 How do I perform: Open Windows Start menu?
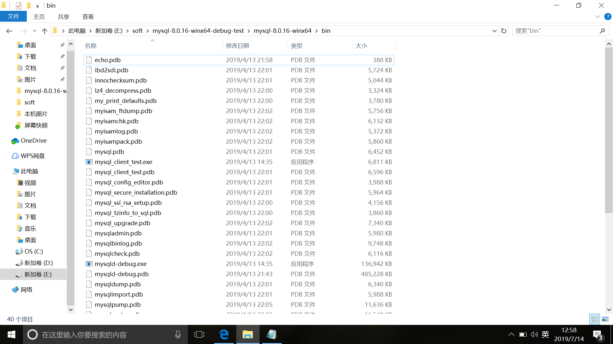[x=11, y=334]
